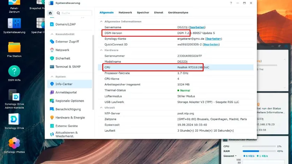
Task: Click the help question mark button
Action: click(231, 3)
